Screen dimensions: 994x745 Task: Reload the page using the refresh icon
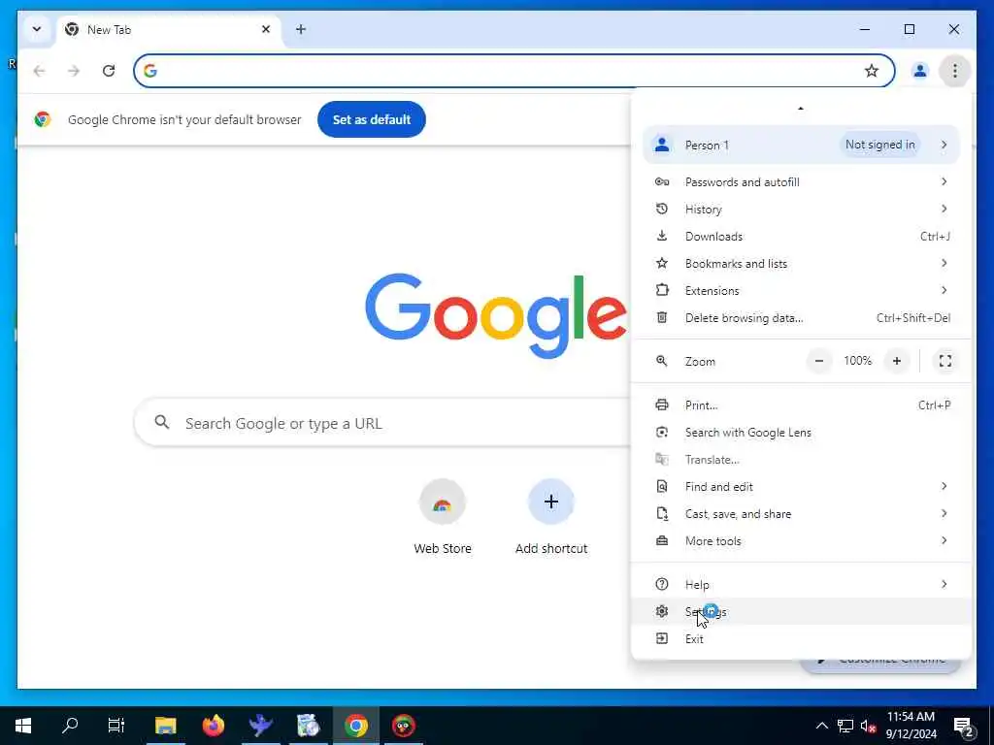109,71
